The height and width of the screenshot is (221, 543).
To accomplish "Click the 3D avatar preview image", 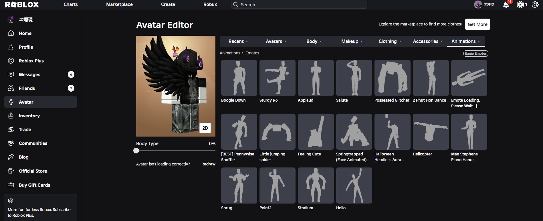I will 176,86.
